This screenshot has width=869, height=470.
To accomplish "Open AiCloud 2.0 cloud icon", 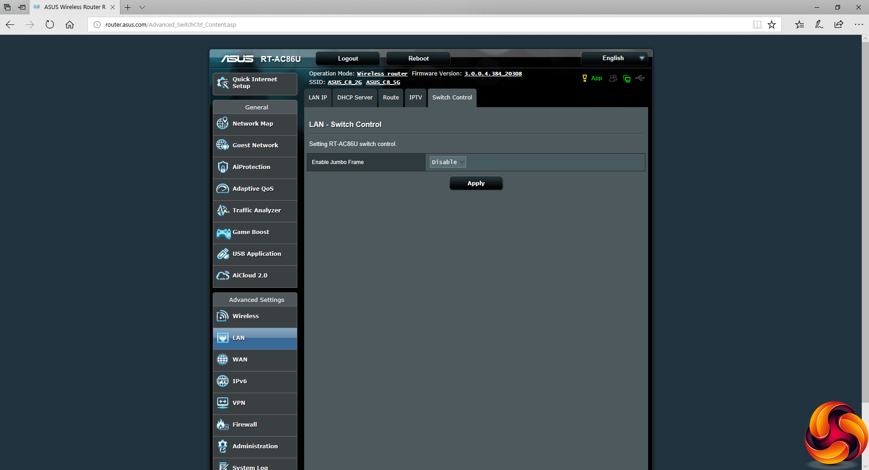I will (x=222, y=275).
